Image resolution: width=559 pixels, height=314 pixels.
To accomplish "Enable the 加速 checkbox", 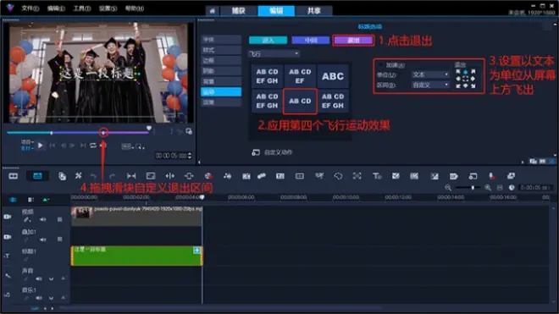I will tap(381, 65).
